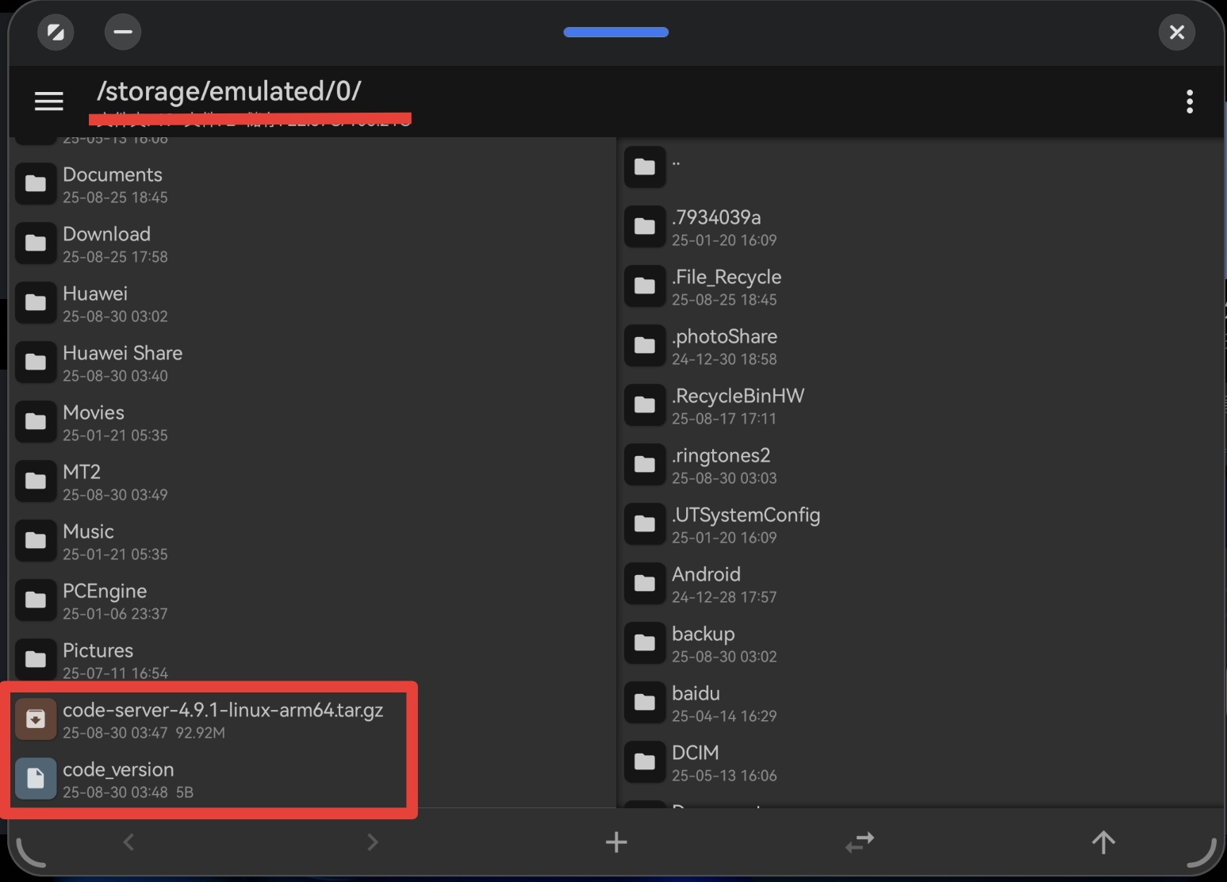Open the .RecycleBinHW folder
The image size is (1227, 882).
click(x=922, y=405)
